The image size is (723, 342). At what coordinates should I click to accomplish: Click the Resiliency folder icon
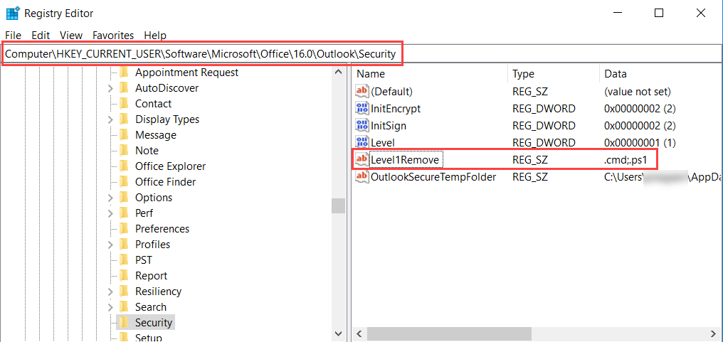coord(124,292)
